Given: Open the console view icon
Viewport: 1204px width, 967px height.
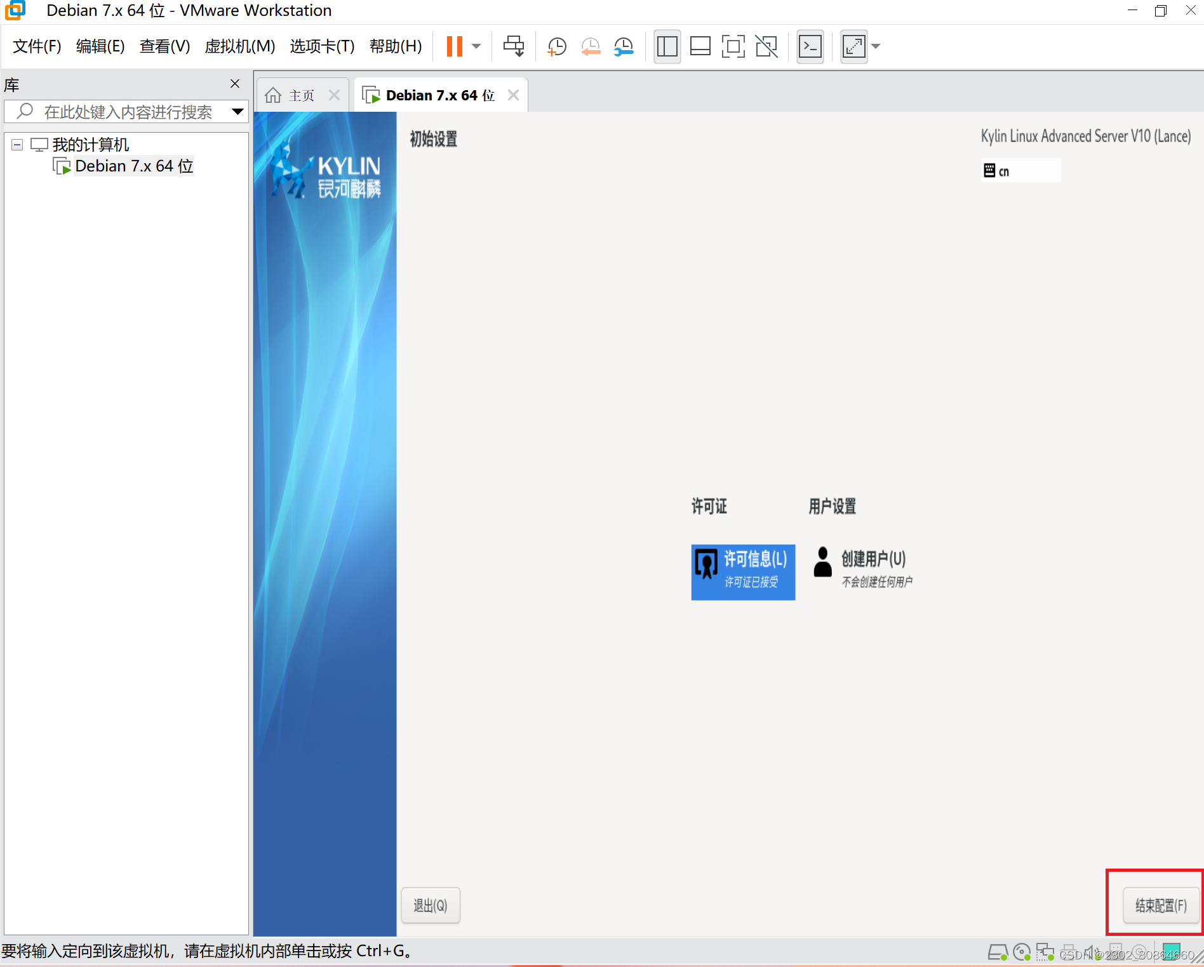Looking at the screenshot, I should [x=810, y=46].
